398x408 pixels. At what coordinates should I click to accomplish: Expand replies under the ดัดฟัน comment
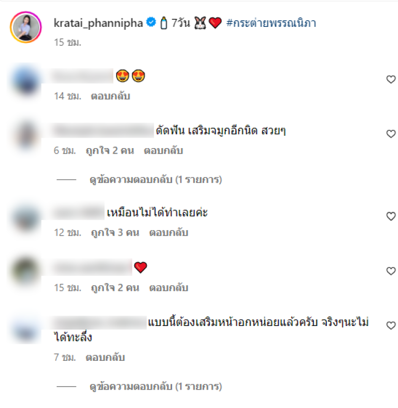coord(156,179)
